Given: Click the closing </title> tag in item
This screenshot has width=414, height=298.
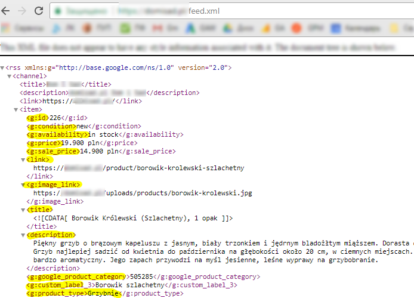Looking at the screenshot, I should click(41, 227).
